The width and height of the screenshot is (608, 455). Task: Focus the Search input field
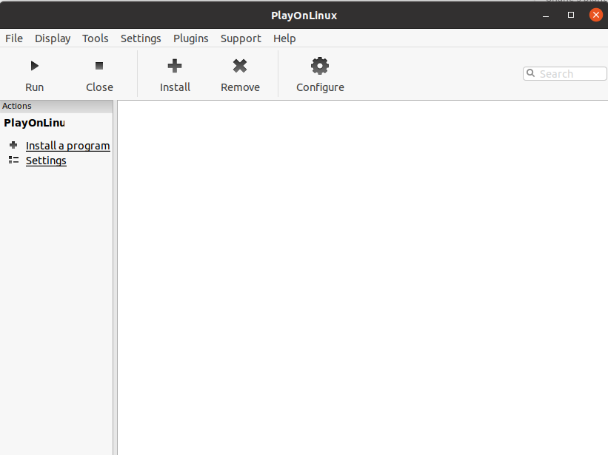pos(564,73)
